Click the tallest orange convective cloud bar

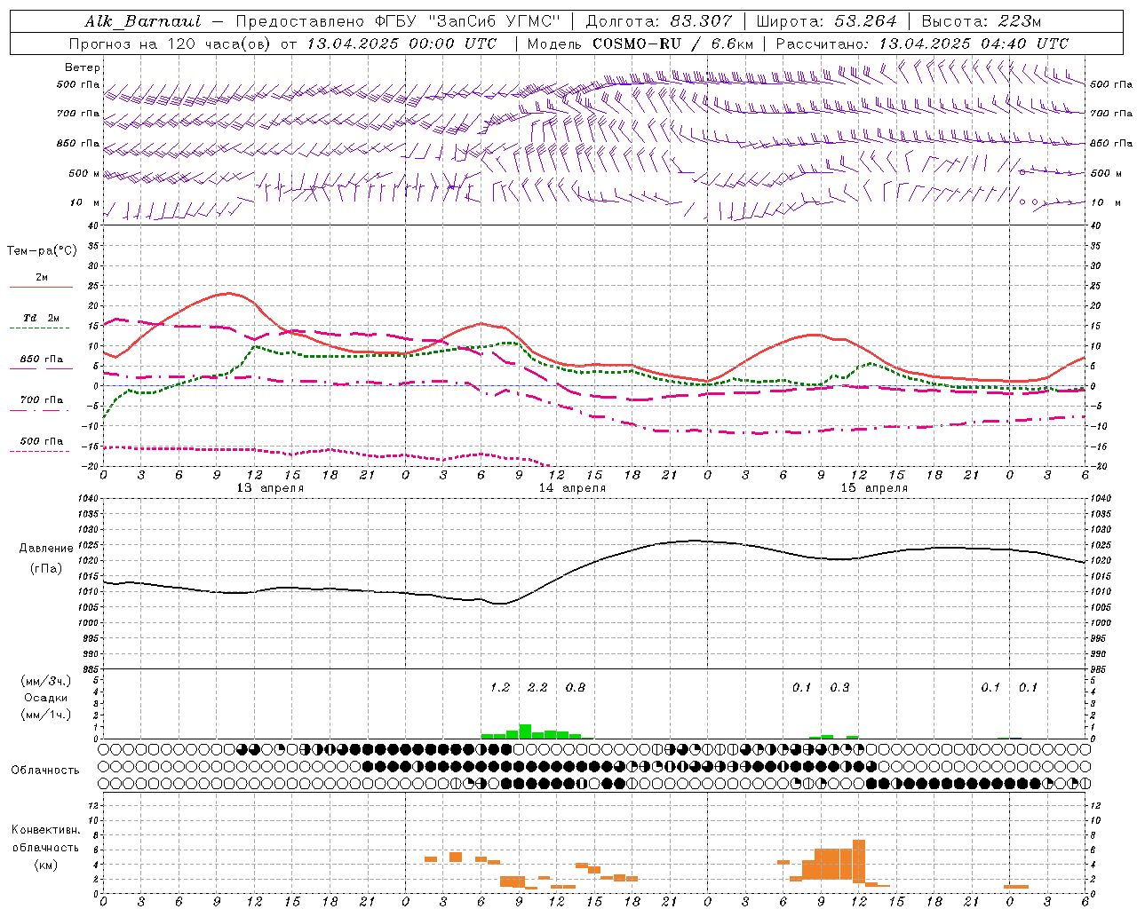click(x=858, y=861)
